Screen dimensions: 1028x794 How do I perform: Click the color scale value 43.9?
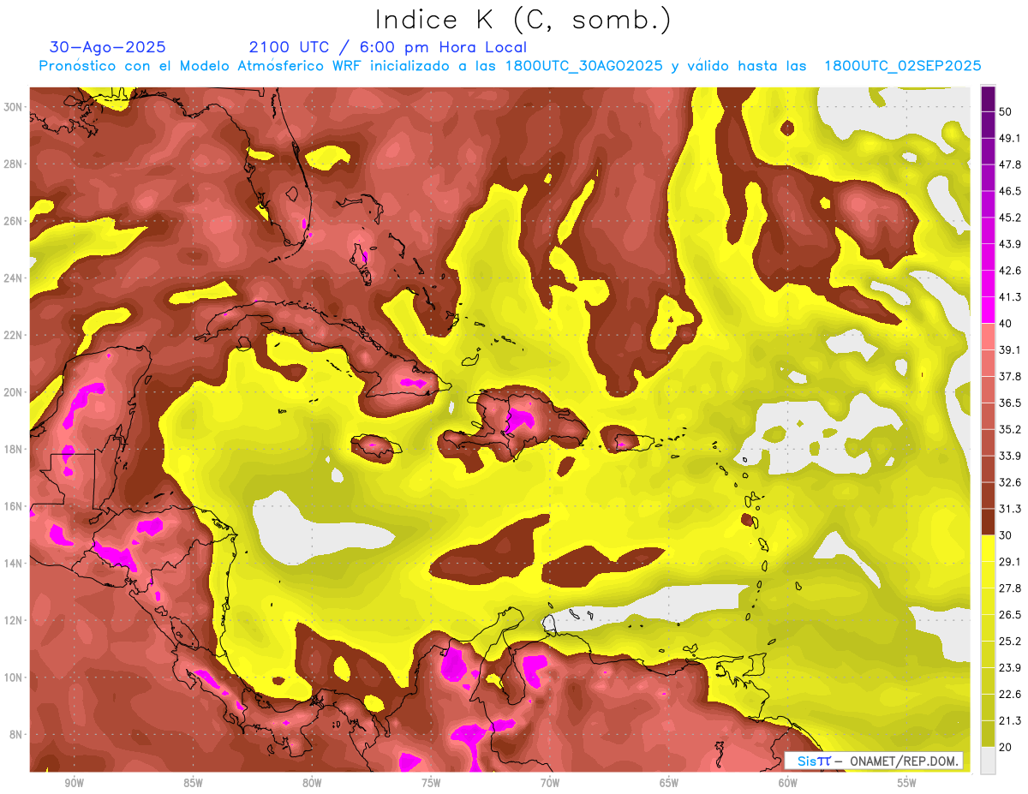pos(1010,244)
